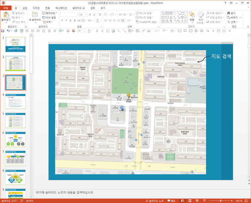Toggle text shadow (S) formatting
Viewport: 251px width, 203px height.
click(x=74, y=21)
